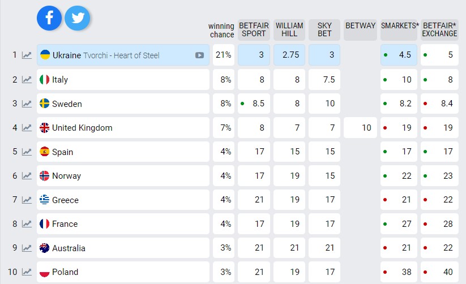This screenshot has height=284, width=466.
Task: Click Betway odds 10 for United Kingdom
Action: click(360, 128)
